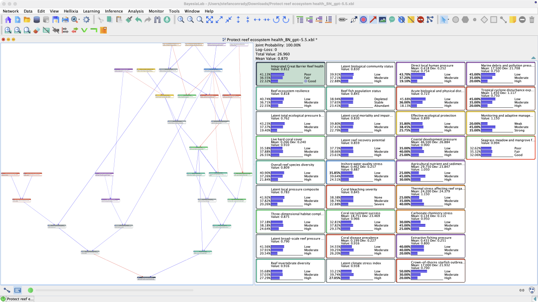Open the Learning menu
This screenshot has width=538, height=302.
91,11
